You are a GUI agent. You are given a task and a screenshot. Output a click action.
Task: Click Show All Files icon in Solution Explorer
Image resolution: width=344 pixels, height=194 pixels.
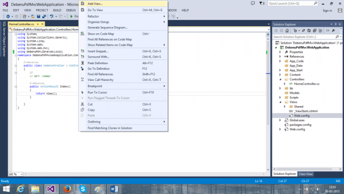click(320, 31)
